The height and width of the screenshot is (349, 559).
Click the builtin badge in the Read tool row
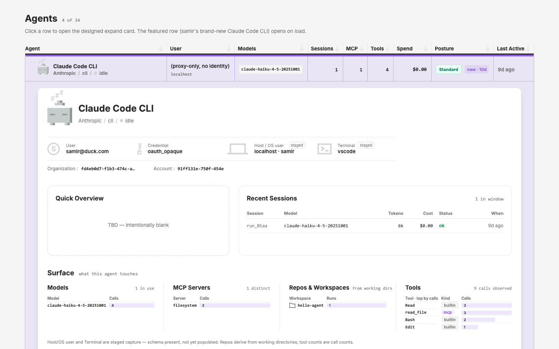click(x=450, y=306)
